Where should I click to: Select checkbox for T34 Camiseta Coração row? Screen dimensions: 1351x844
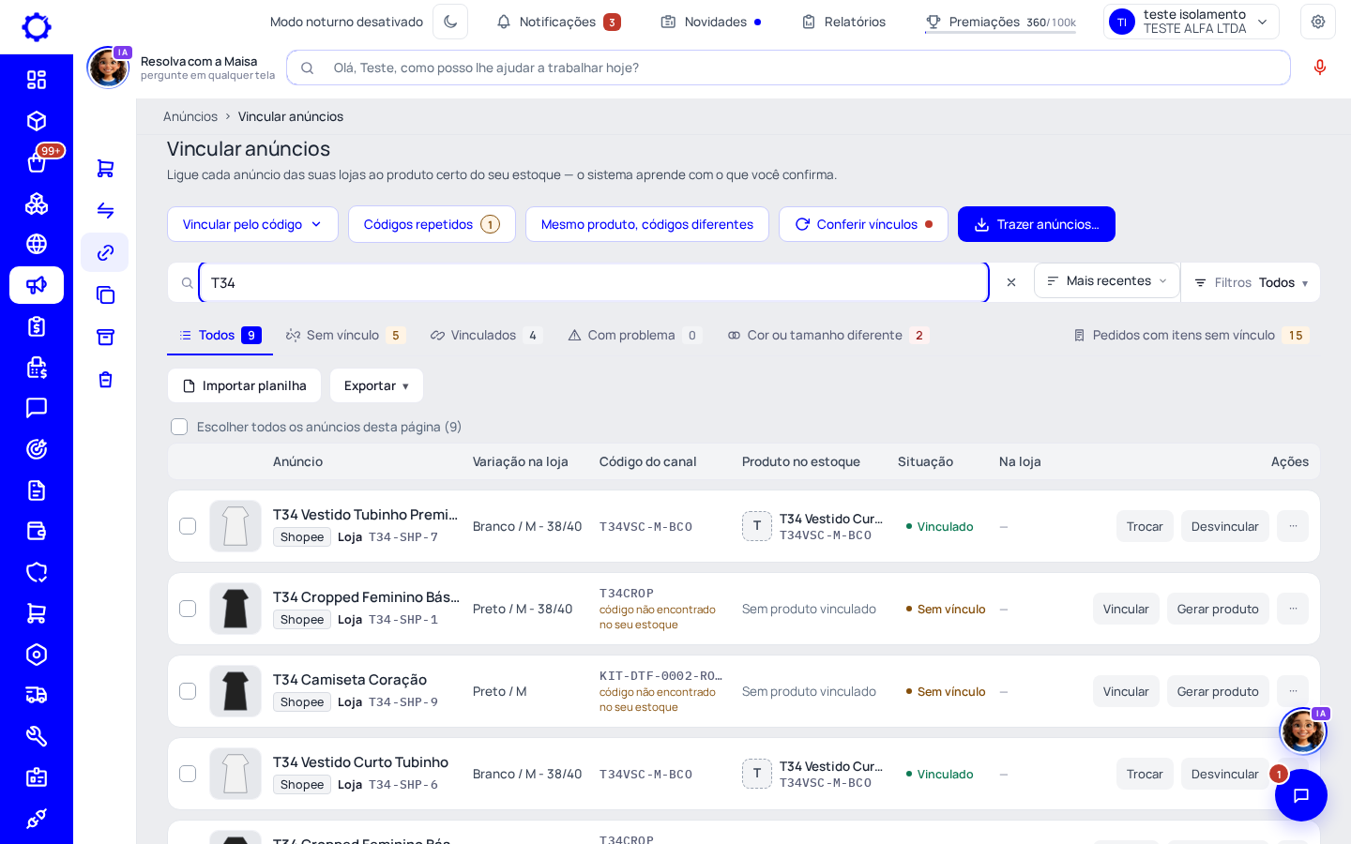[x=188, y=691]
